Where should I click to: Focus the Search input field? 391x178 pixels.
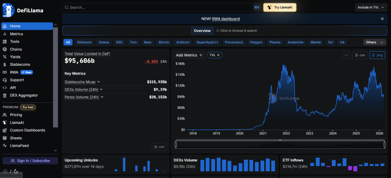(158, 7)
